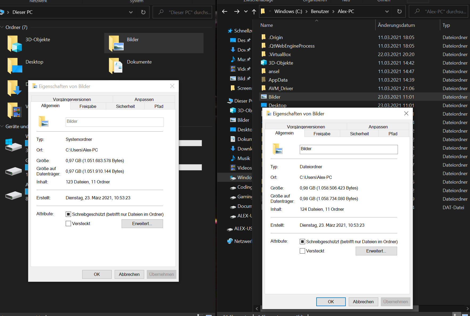
Task: Select Dokumente in navigation tree
Action: tap(241, 139)
